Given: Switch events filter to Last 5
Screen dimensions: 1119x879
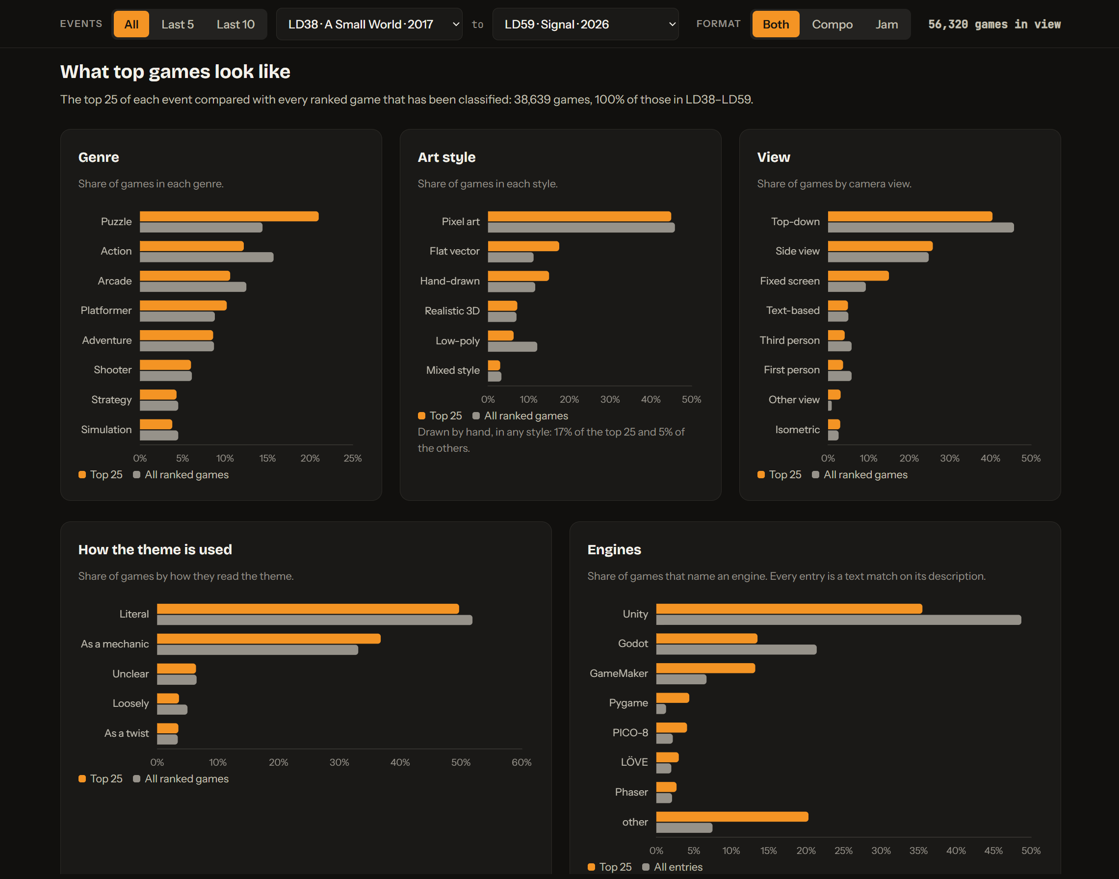Looking at the screenshot, I should [178, 24].
